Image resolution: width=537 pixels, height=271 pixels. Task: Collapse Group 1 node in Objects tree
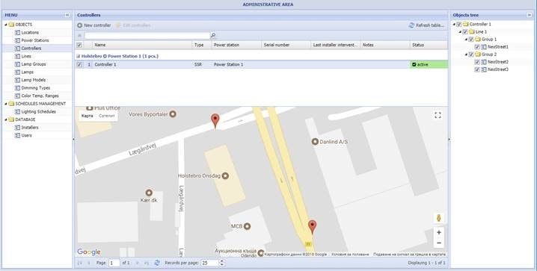[x=466, y=40]
